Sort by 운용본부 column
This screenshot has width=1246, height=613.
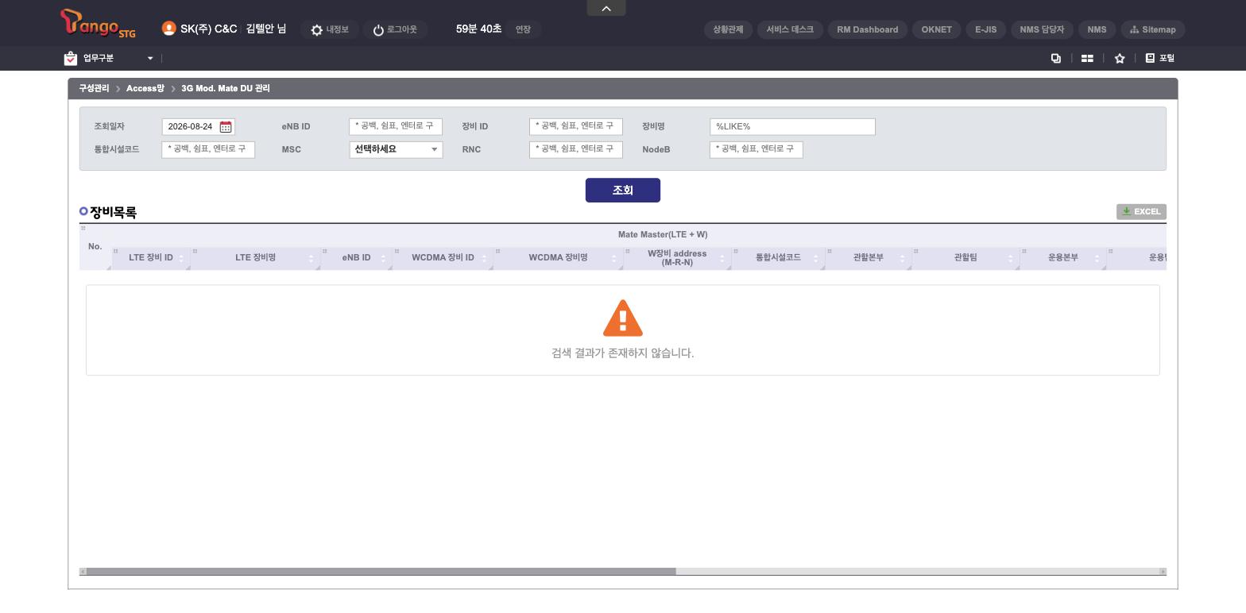coord(1062,258)
